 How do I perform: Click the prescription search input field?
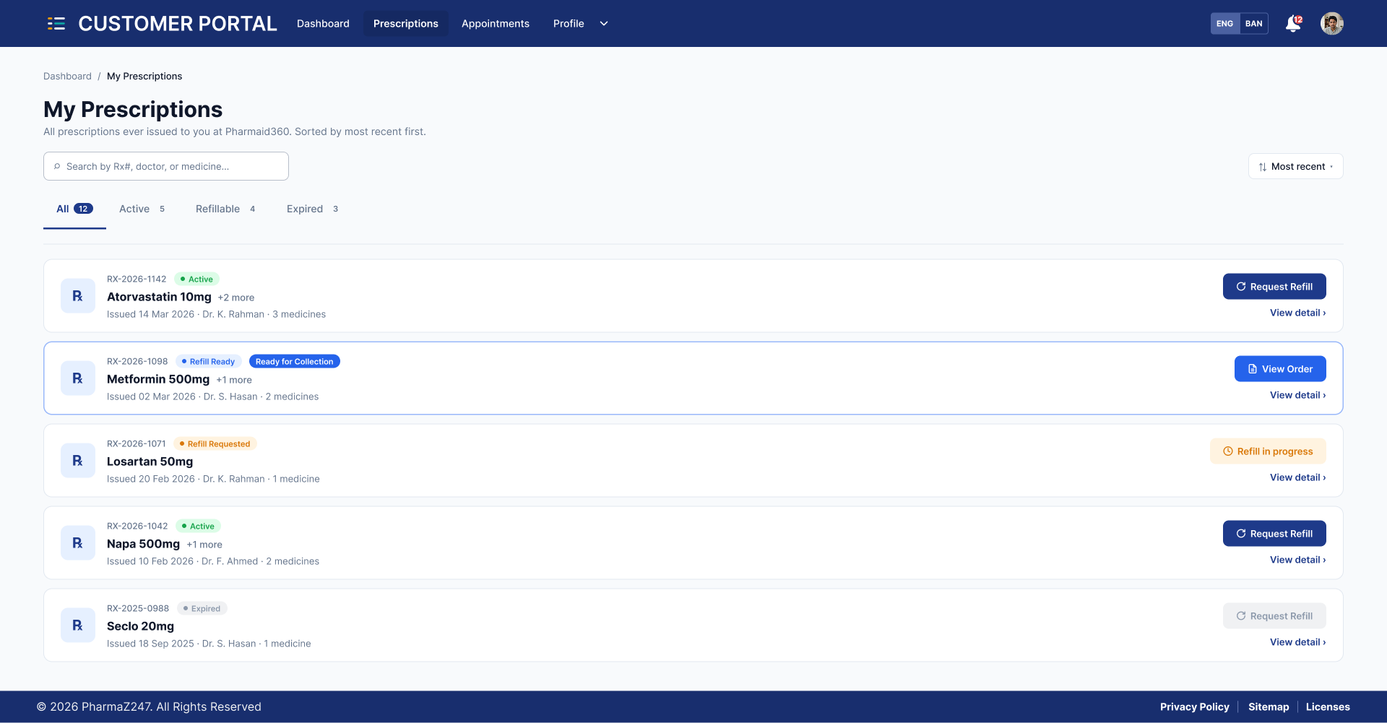[166, 166]
